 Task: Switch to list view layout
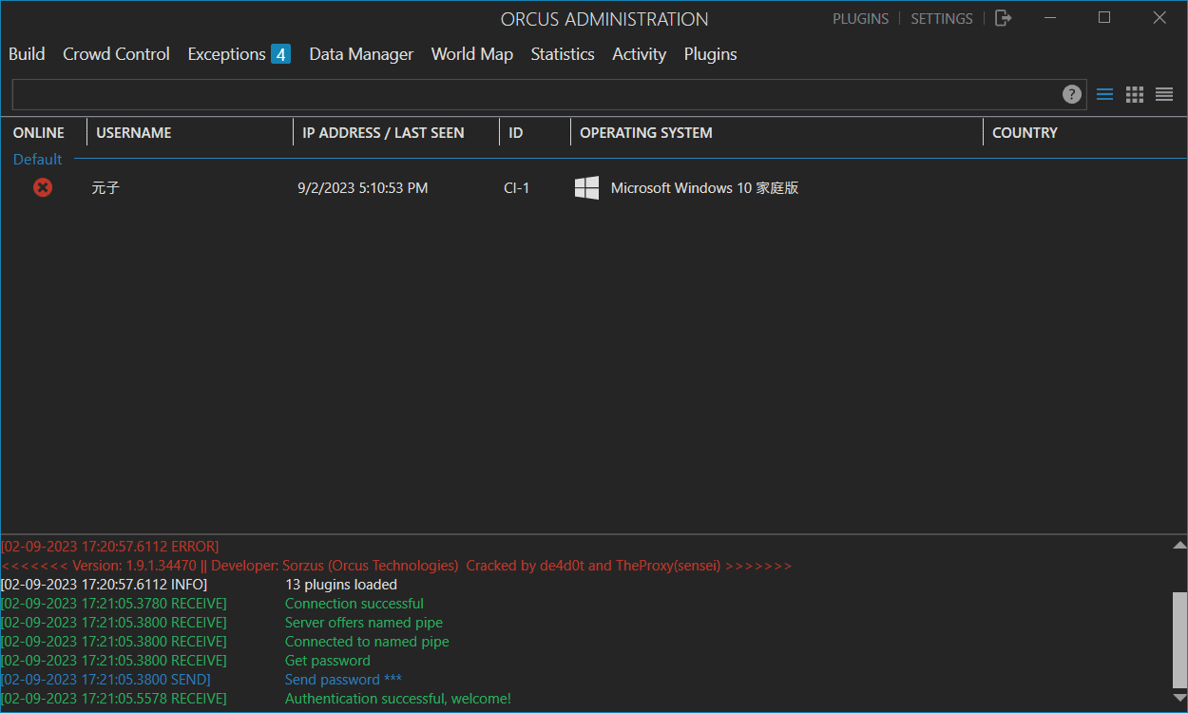tap(1104, 94)
